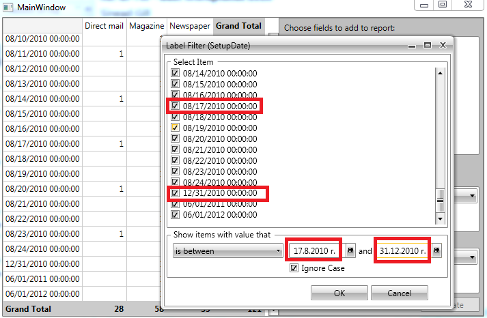Uncheck the 08/17/2010 00:00:00 item
The height and width of the screenshot is (318, 487).
tap(175, 106)
